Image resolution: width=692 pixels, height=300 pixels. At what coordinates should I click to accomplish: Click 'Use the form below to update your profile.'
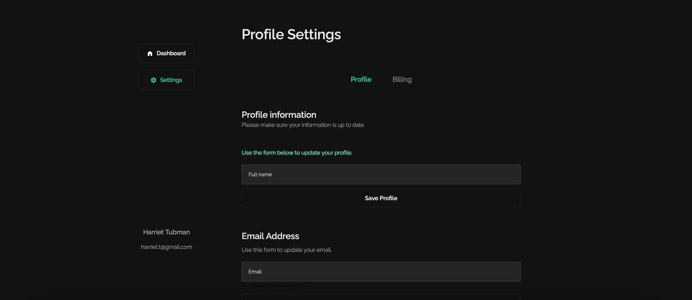pyautogui.click(x=297, y=153)
